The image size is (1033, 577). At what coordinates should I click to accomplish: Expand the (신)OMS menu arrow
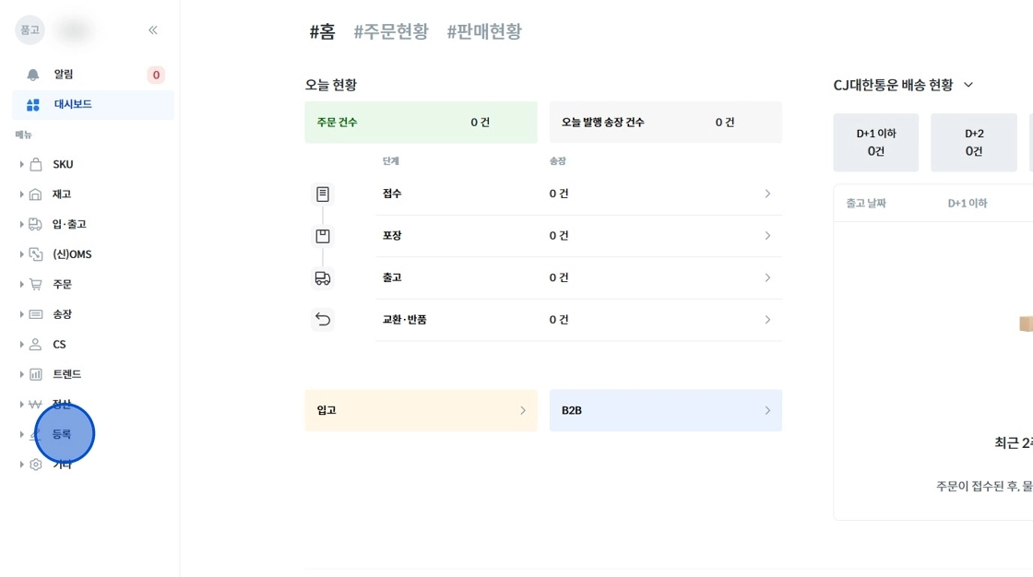[x=21, y=254]
